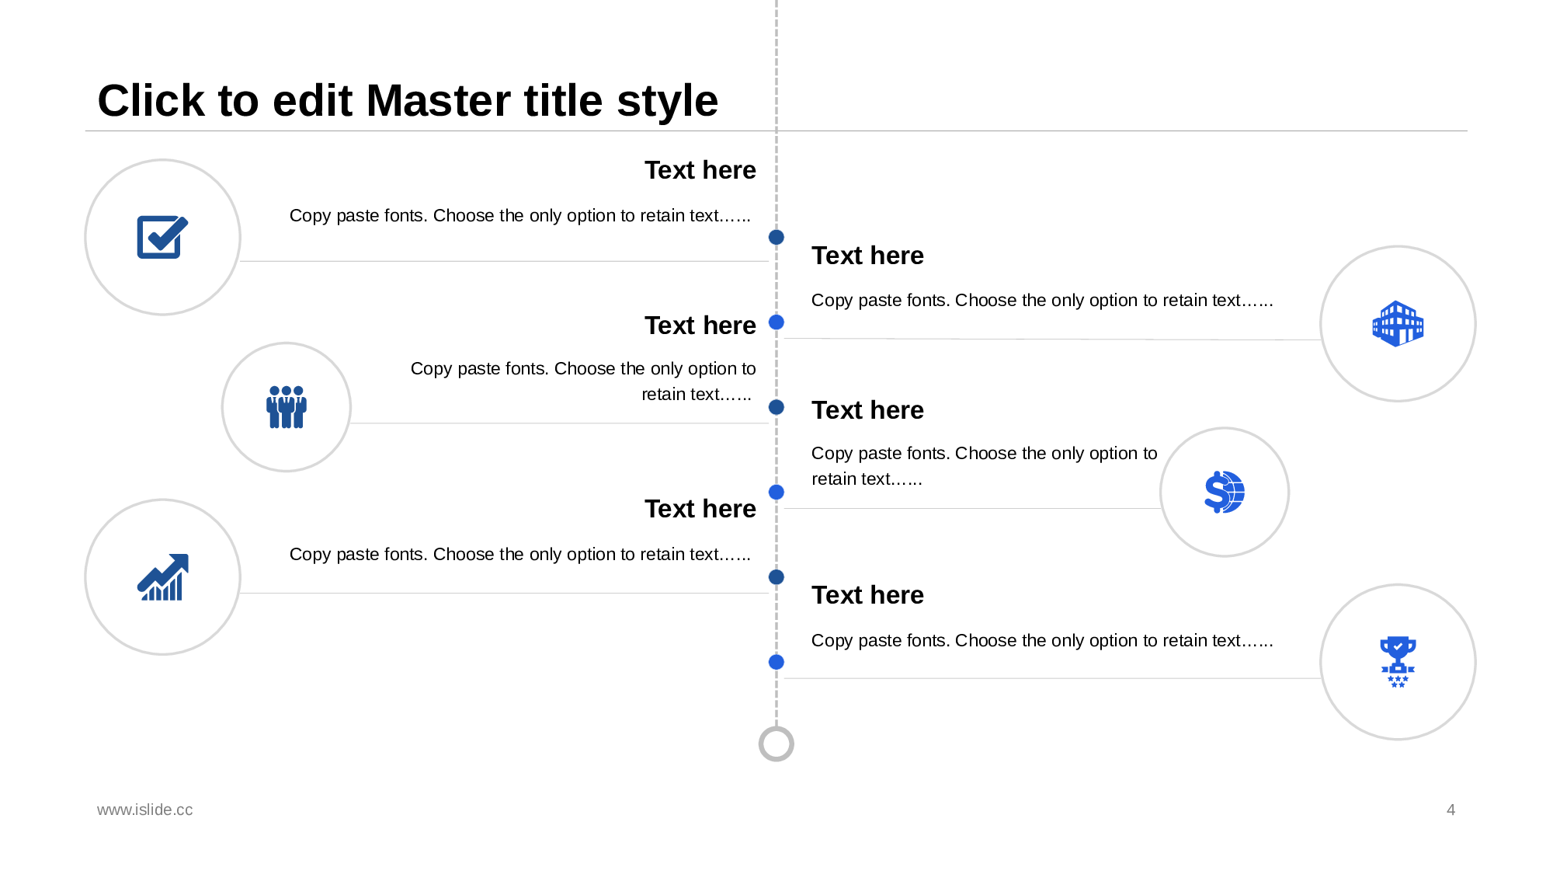
Task: Select the bottommost blue dot on the timeline
Action: pos(776,662)
